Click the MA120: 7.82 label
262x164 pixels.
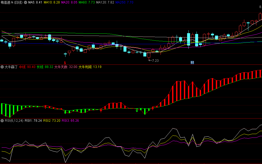[x=105, y=2]
